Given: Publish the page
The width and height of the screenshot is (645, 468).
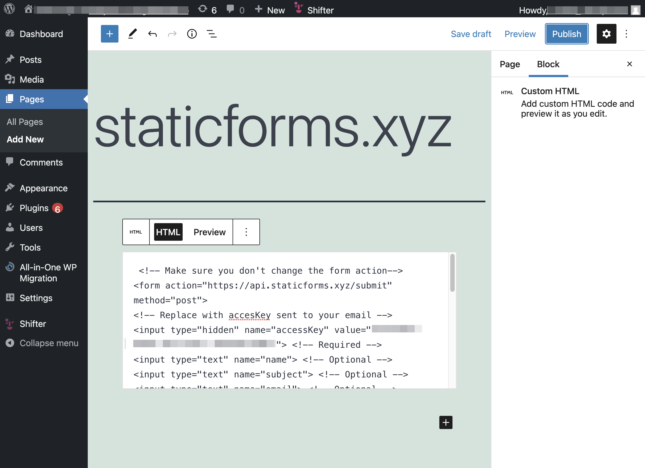Looking at the screenshot, I should pyautogui.click(x=567, y=34).
